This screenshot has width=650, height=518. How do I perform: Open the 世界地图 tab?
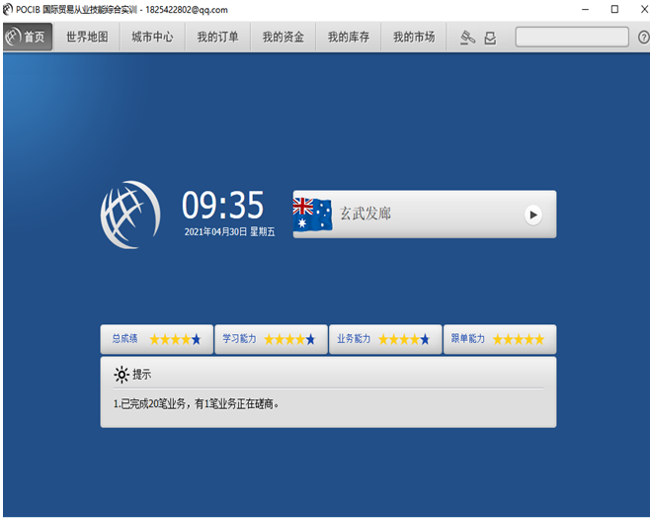tap(87, 38)
